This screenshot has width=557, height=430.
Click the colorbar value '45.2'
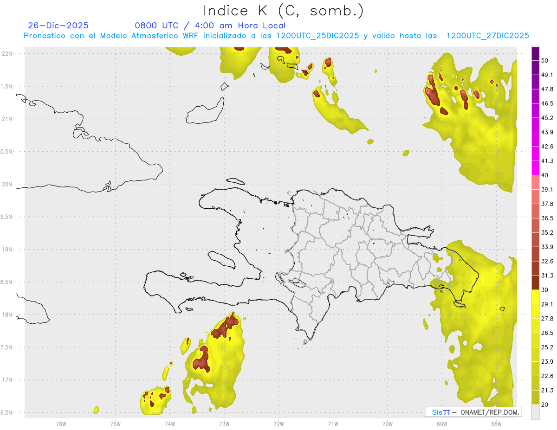(x=547, y=118)
